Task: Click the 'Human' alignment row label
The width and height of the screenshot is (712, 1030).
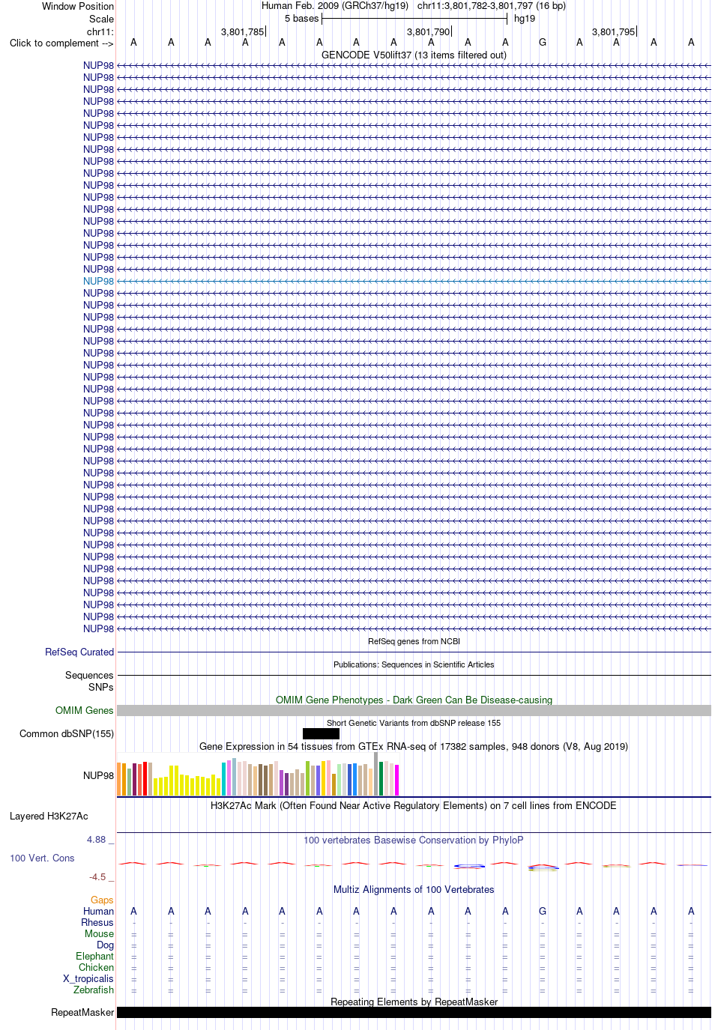Action: tap(98, 911)
